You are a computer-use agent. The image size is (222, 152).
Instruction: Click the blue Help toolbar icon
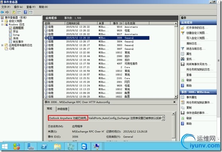(26, 12)
